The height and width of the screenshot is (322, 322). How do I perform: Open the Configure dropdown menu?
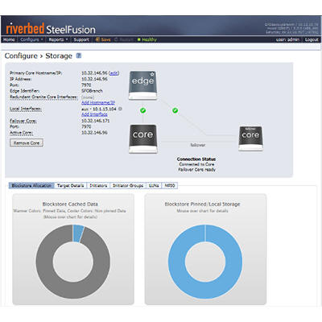31,39
